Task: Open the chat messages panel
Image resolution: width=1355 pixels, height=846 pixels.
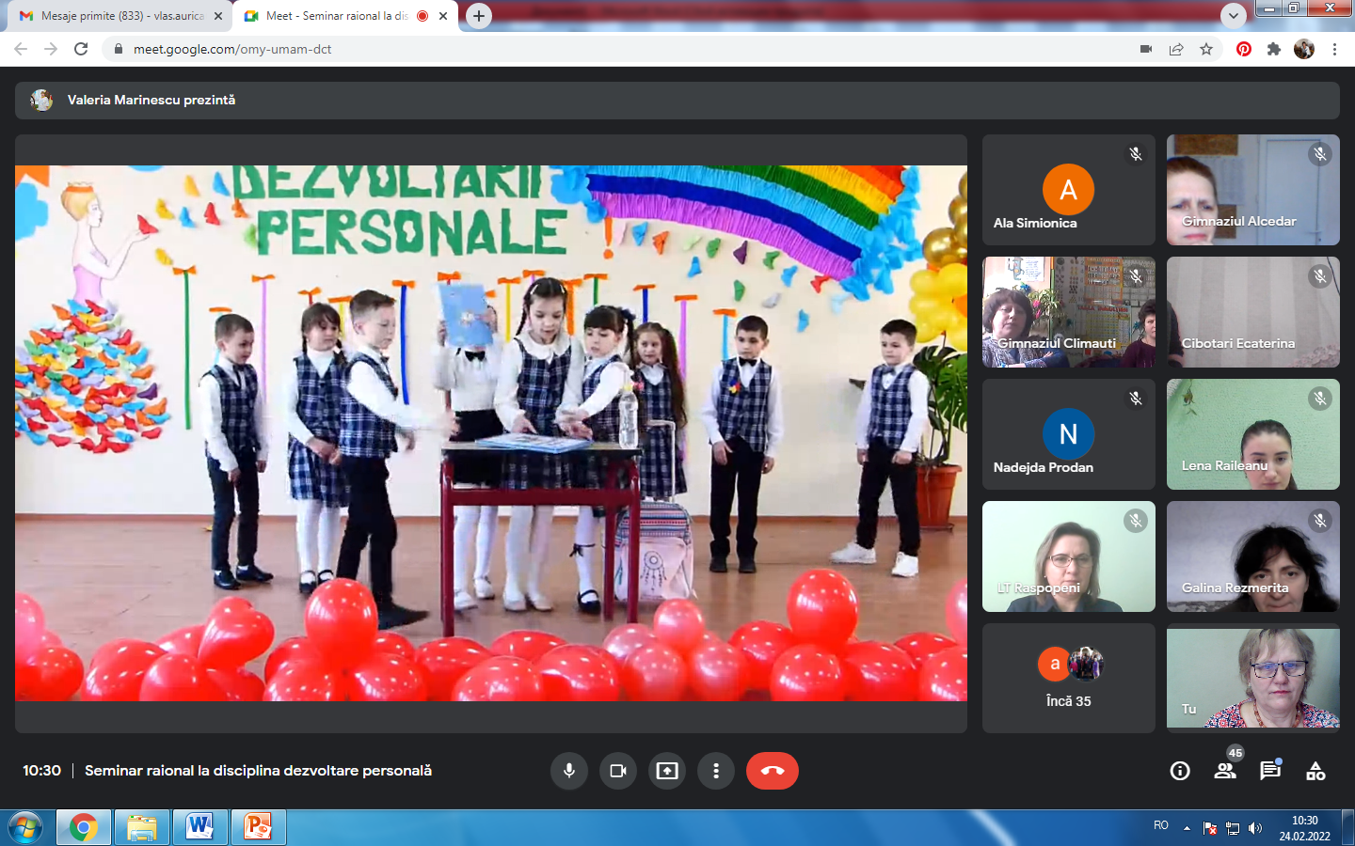Action: [x=1270, y=771]
